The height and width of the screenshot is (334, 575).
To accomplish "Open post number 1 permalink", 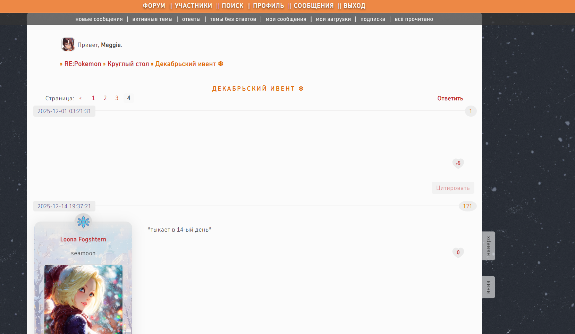I will click(471, 111).
